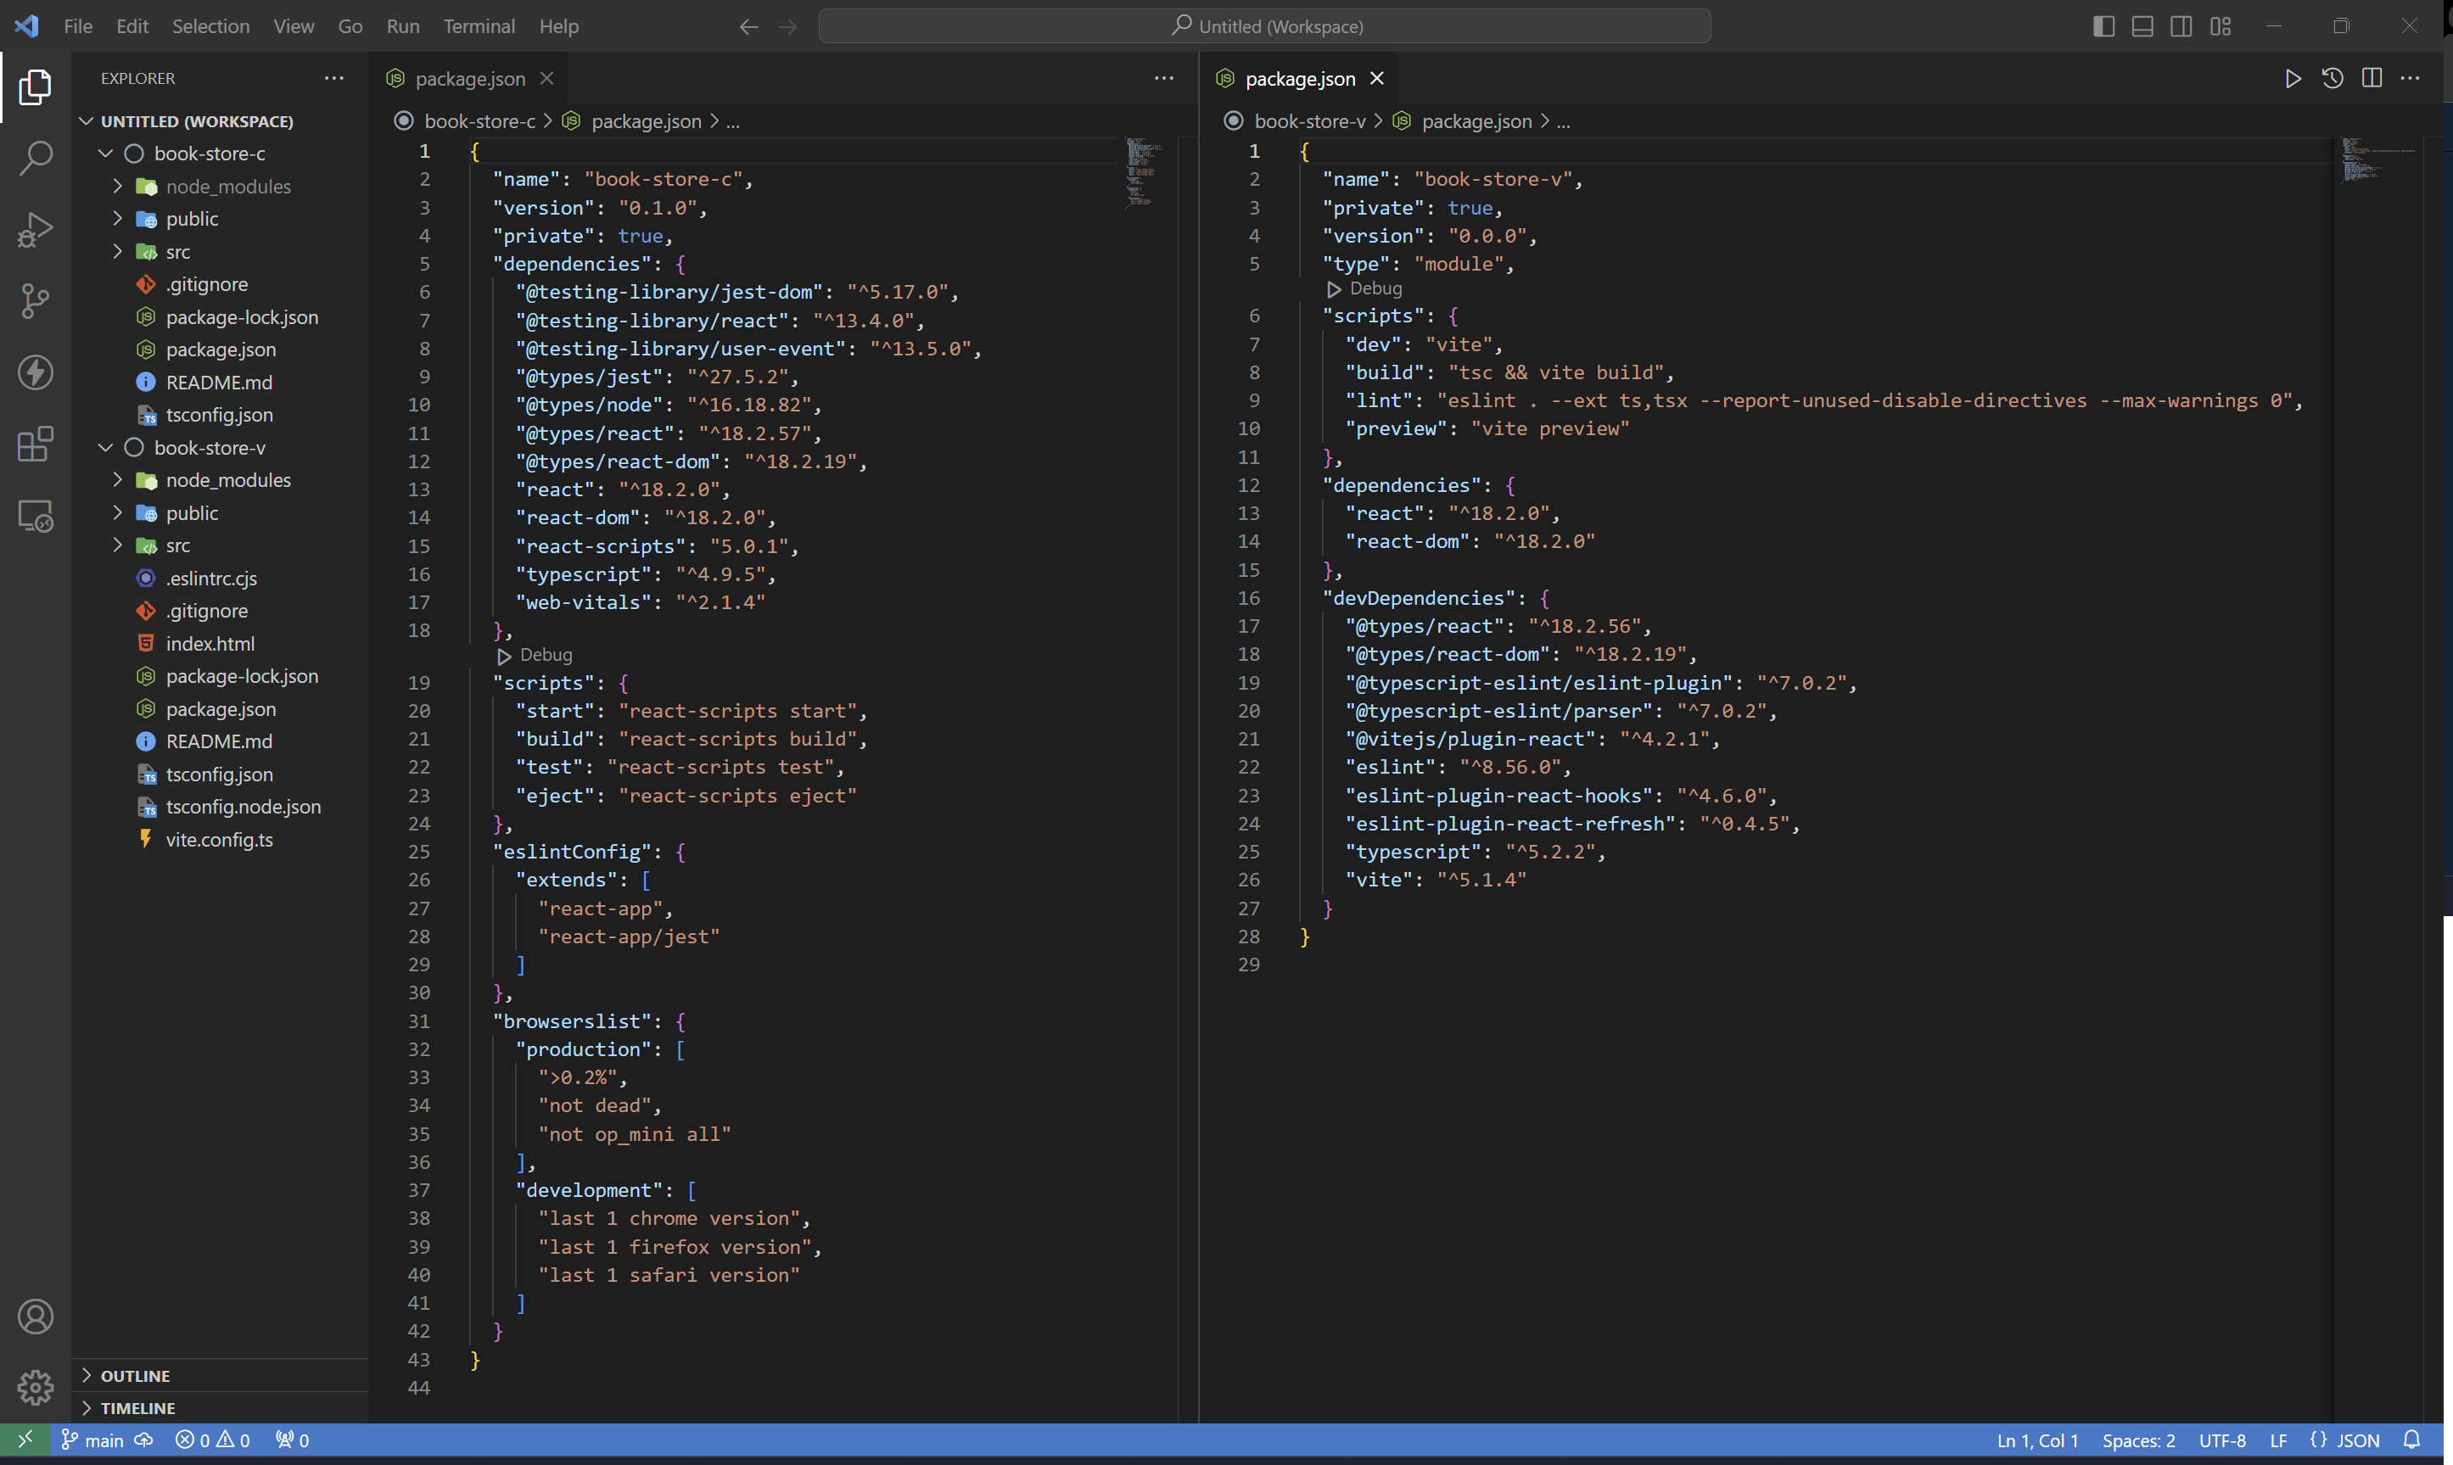Click the right editor minimap
The width and height of the screenshot is (2453, 1465).
point(2379,160)
